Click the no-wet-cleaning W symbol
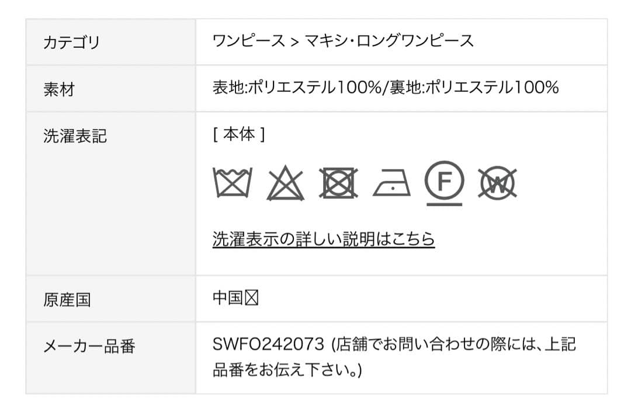The width and height of the screenshot is (631, 399). point(497,183)
